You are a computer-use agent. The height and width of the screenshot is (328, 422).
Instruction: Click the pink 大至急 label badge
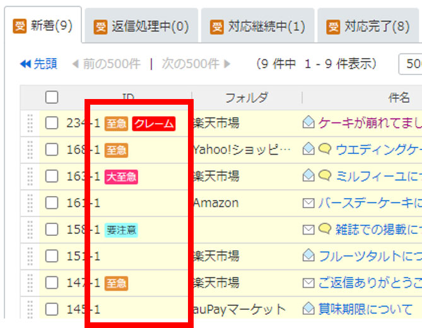point(121,177)
